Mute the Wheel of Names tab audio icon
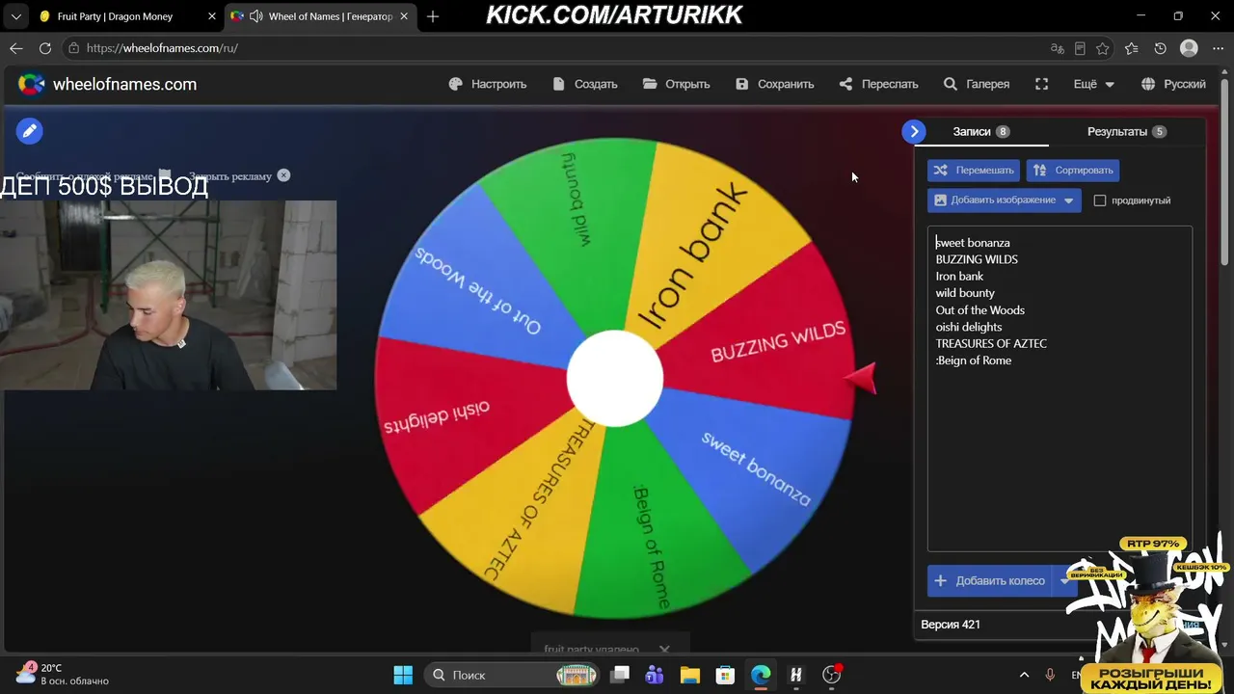Image resolution: width=1234 pixels, height=694 pixels. [255, 16]
